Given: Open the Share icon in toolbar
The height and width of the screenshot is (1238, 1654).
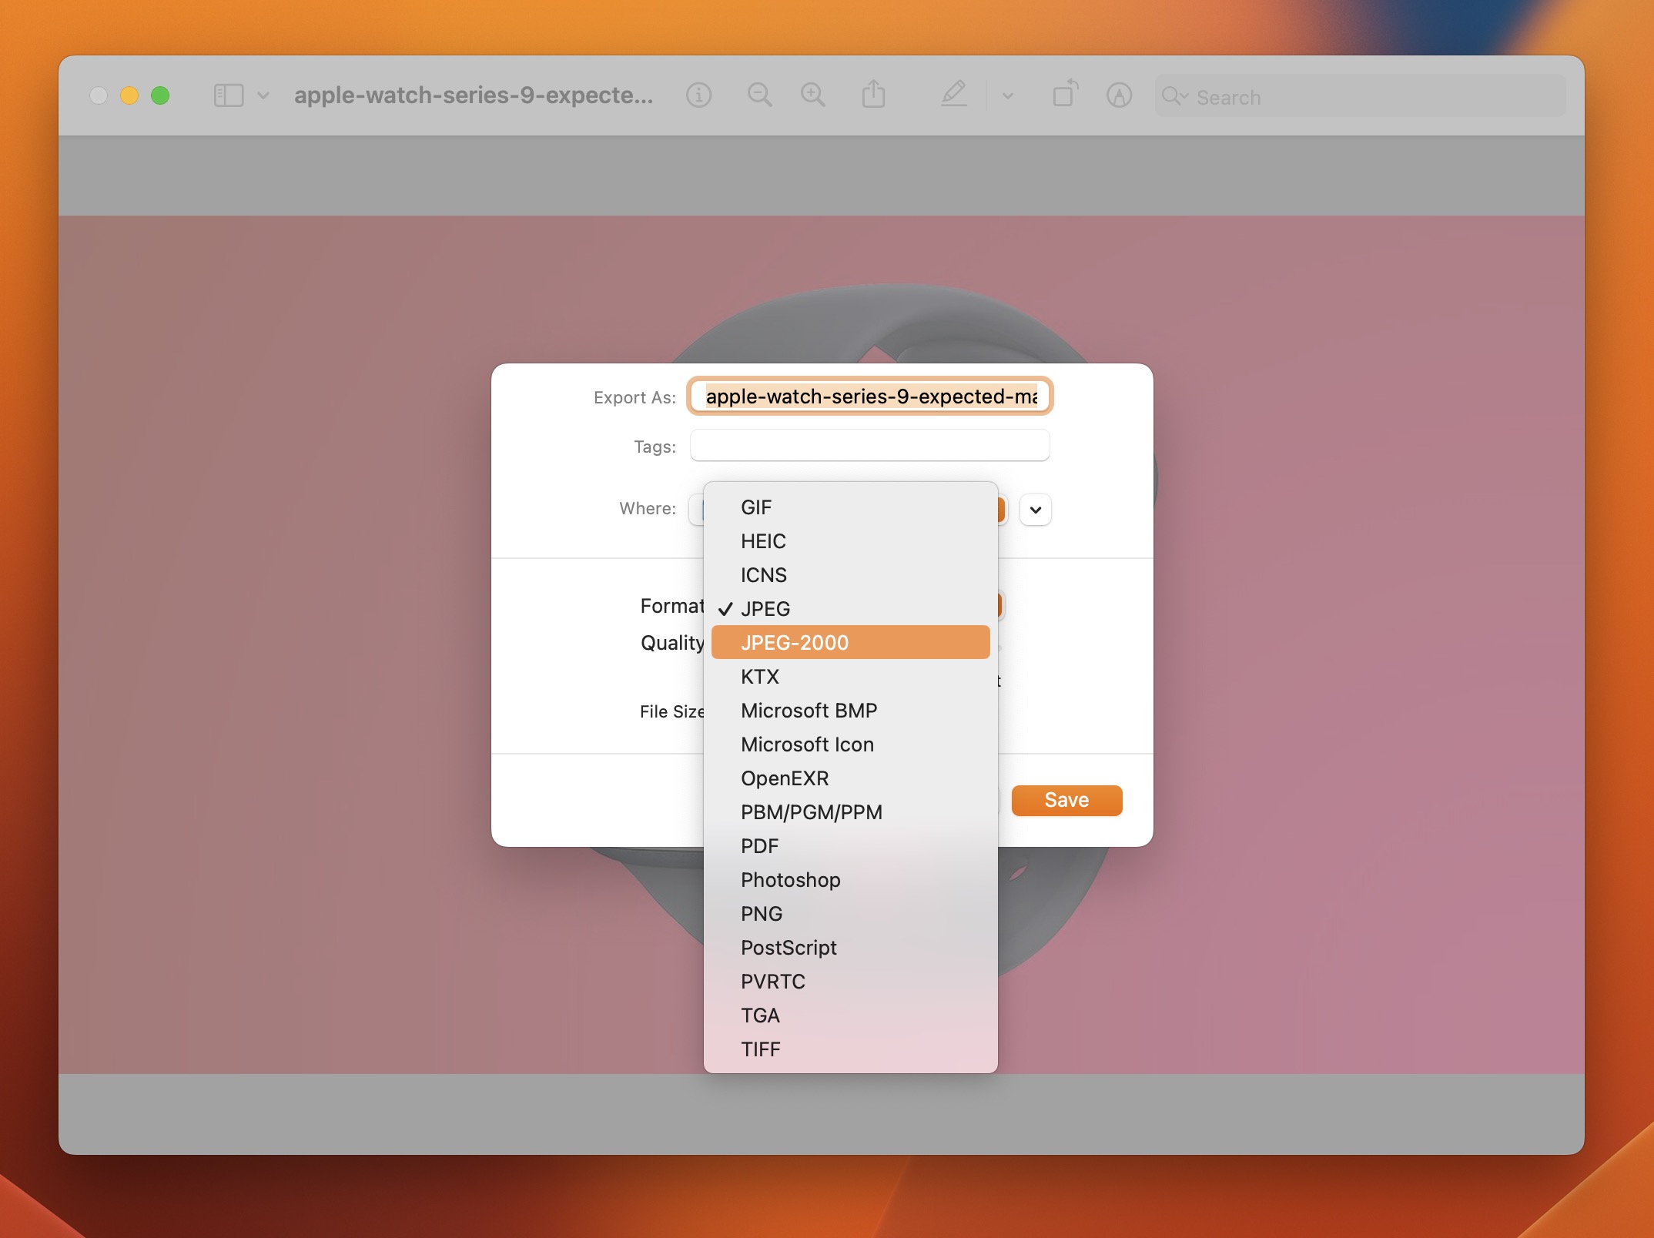Looking at the screenshot, I should [x=873, y=95].
